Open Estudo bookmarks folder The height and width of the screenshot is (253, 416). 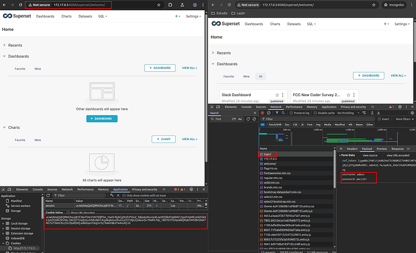point(219,13)
